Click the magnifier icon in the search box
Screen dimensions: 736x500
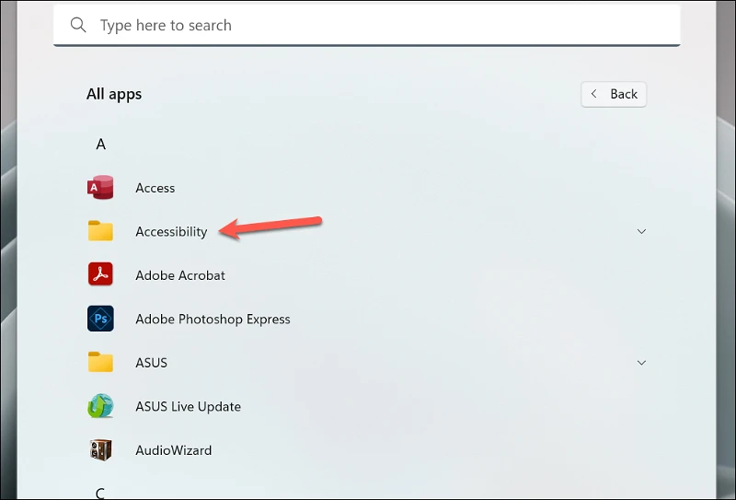click(x=78, y=25)
